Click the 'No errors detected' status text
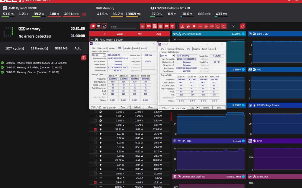The height and width of the screenshot is (188, 302). pyautogui.click(x=35, y=36)
